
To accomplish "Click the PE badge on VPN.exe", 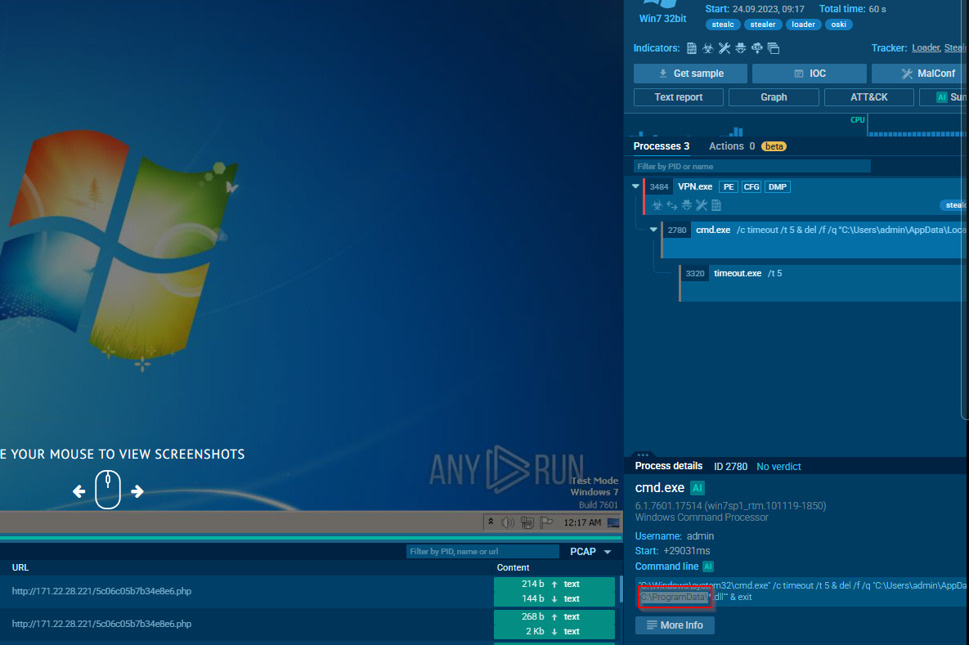I will [x=727, y=187].
